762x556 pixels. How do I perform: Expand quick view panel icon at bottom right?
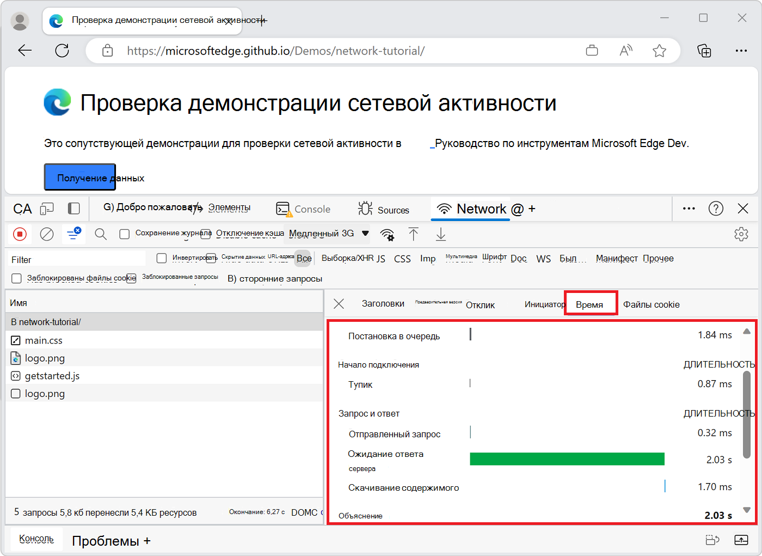[x=741, y=540]
